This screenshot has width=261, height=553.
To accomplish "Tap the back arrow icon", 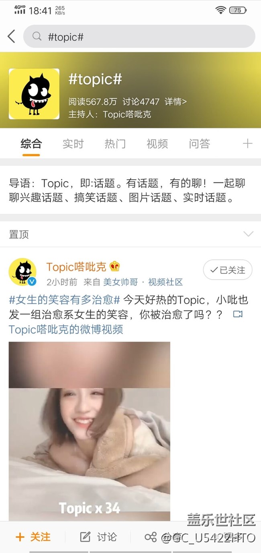I will [x=11, y=37].
